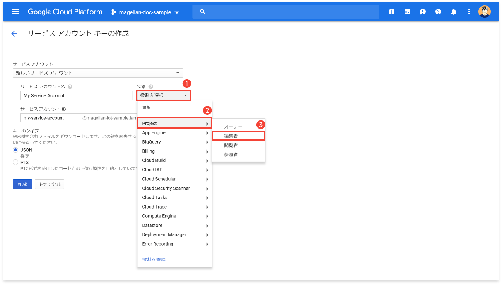Open the help question mark icon
This screenshot has height=285, width=502.
tap(438, 12)
